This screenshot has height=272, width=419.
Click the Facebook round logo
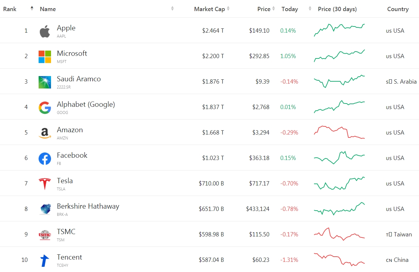45,159
